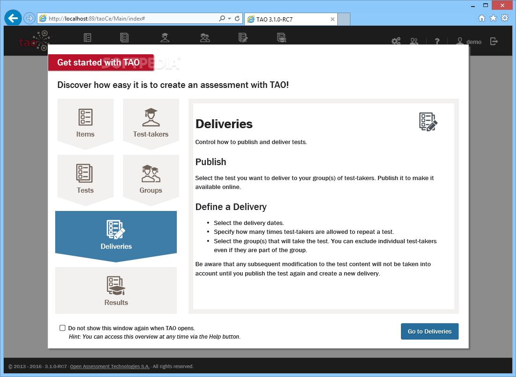Viewport: 516px width, 377px height.
Task: Open the browser Tools gear icon
Action: pyautogui.click(x=504, y=18)
